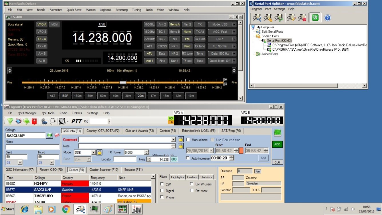Click the join serial ports toolbar icon
This screenshot has height=215, width=382.
coord(279,18)
